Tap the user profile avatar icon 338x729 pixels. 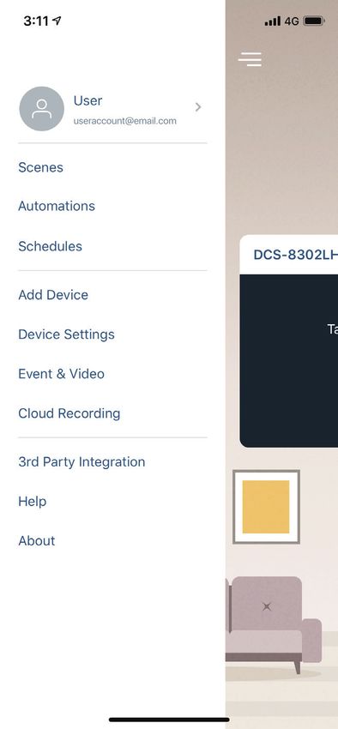[x=42, y=109]
